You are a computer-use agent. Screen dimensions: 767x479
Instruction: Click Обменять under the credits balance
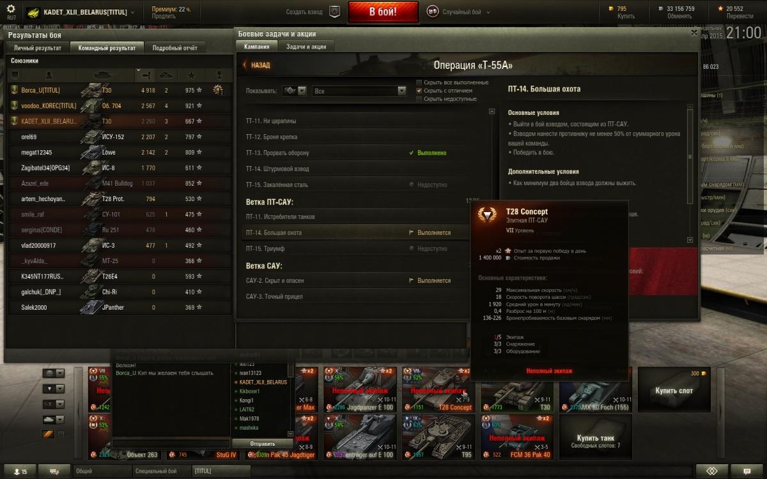click(679, 16)
